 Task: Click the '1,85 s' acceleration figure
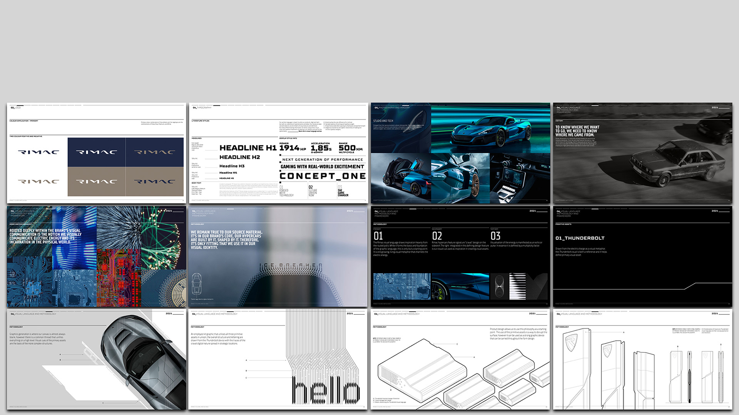pyautogui.click(x=321, y=148)
